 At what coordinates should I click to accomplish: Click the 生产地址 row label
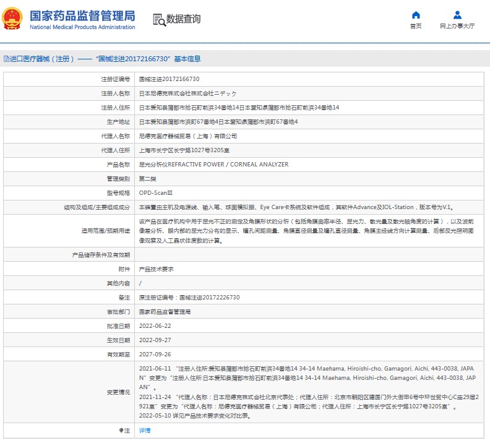[118, 122]
